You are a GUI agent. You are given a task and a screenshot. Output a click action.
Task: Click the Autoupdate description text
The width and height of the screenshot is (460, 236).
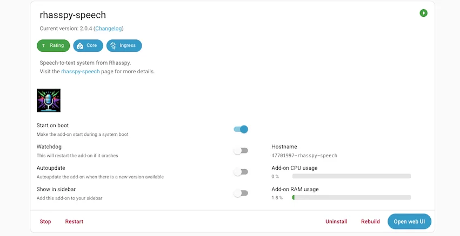pyautogui.click(x=100, y=177)
